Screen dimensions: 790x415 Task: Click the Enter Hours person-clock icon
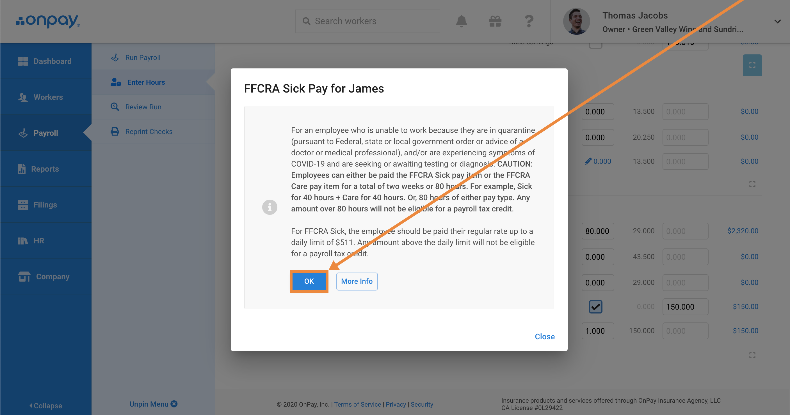point(116,82)
